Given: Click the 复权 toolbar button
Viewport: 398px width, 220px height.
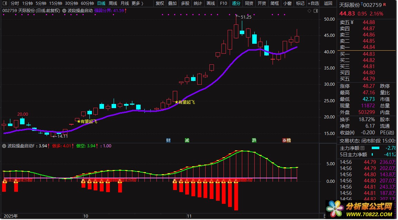Looking at the screenshot, I should [160, 3].
